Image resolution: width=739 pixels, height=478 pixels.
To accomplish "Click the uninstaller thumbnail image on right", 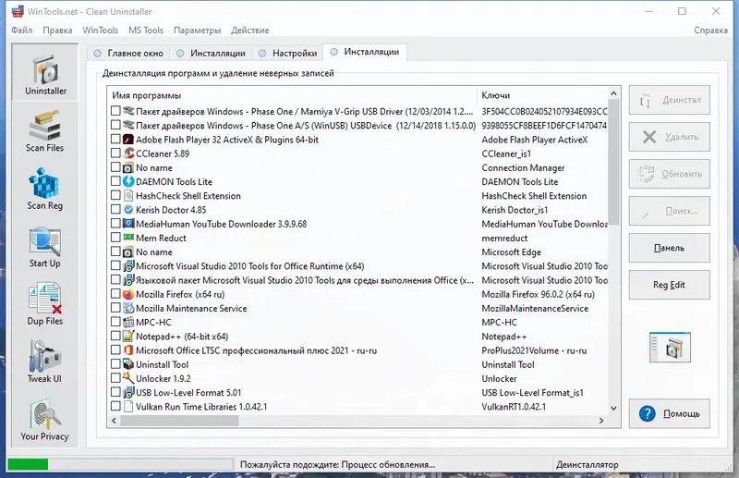I will 670,348.
